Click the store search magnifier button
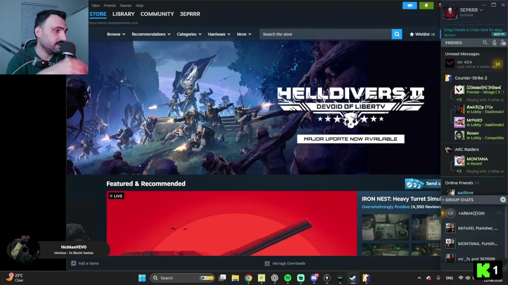508x285 pixels. [x=397, y=34]
